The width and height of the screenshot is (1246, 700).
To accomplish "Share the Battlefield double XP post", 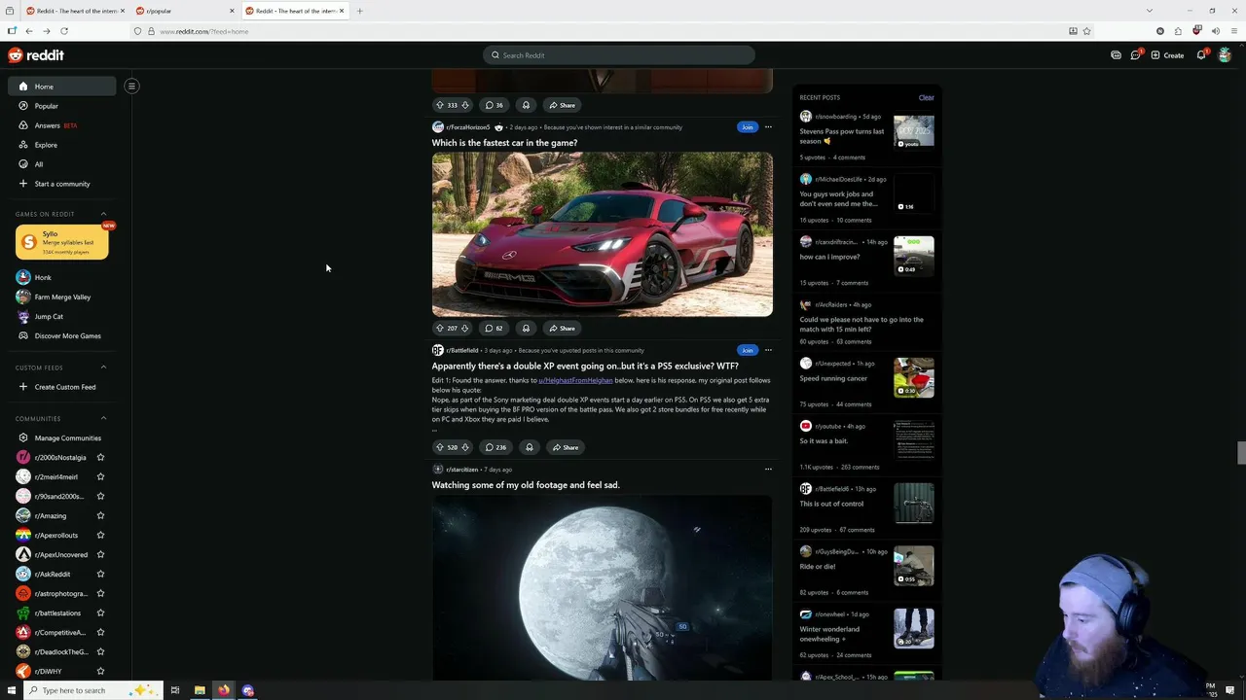I will 565,447.
